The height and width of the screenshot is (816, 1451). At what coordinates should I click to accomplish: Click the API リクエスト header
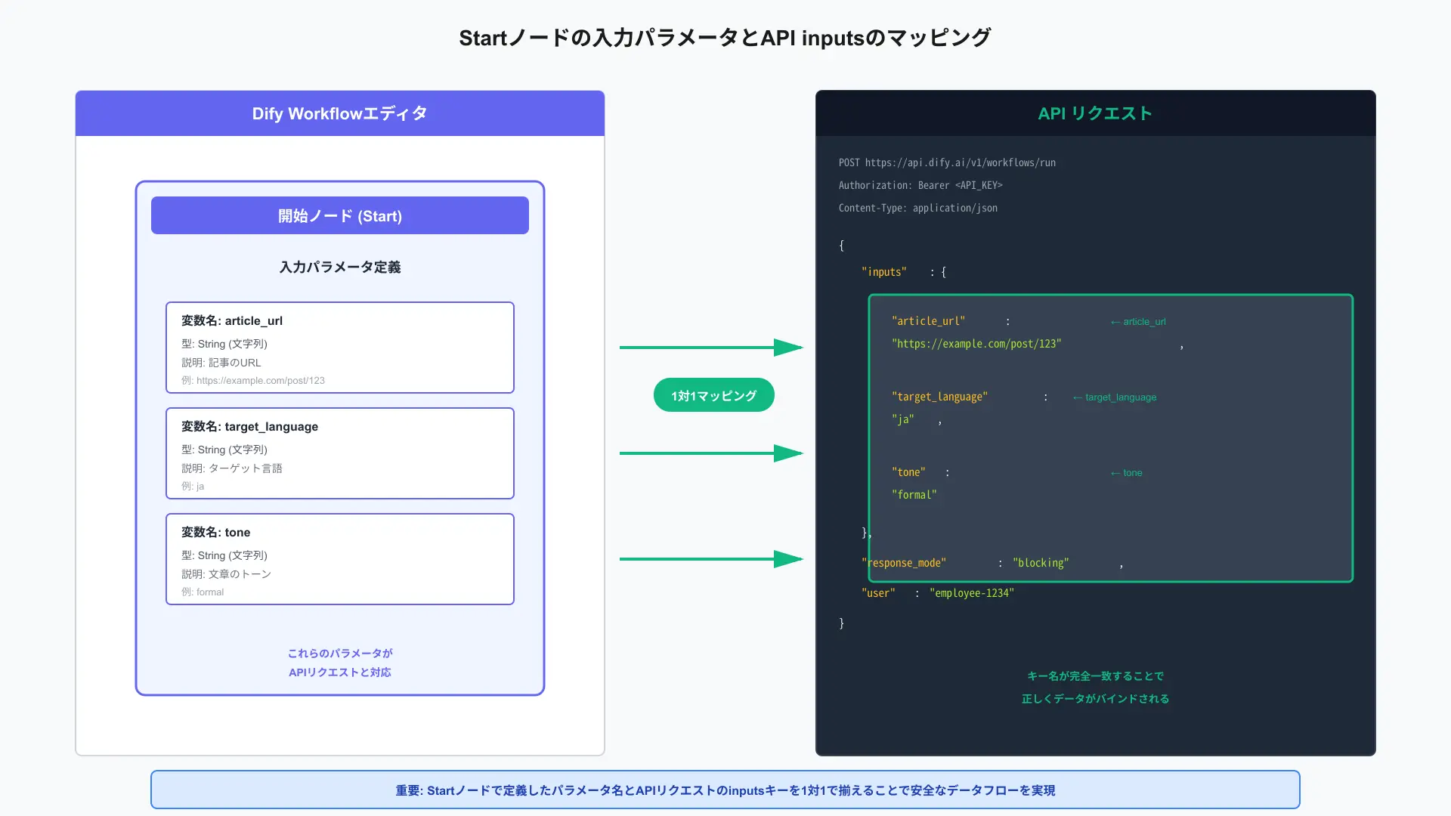(x=1096, y=113)
